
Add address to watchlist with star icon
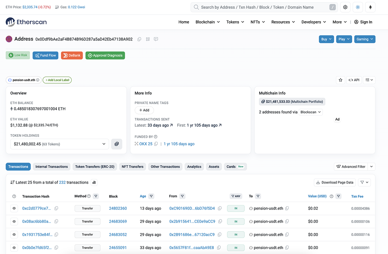[x=341, y=80]
